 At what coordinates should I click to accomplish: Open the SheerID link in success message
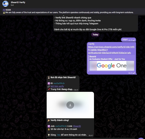click(x=77, y=126)
